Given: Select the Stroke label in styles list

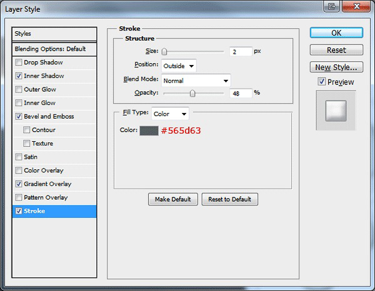Looking at the screenshot, I should [x=34, y=211].
